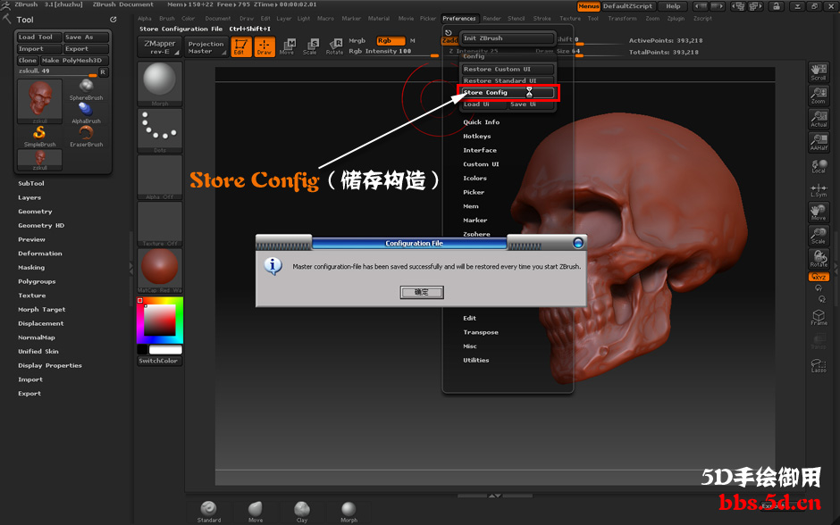Select the AlphaBrush tool
Image resolution: width=840 pixels, height=525 pixels.
(87, 112)
